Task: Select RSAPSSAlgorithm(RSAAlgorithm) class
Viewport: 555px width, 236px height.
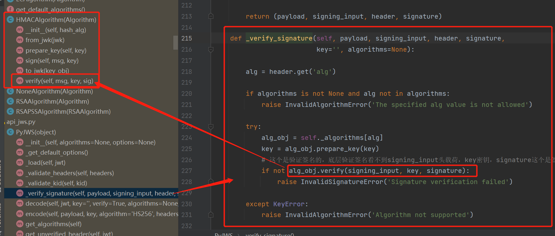Action: point(63,111)
